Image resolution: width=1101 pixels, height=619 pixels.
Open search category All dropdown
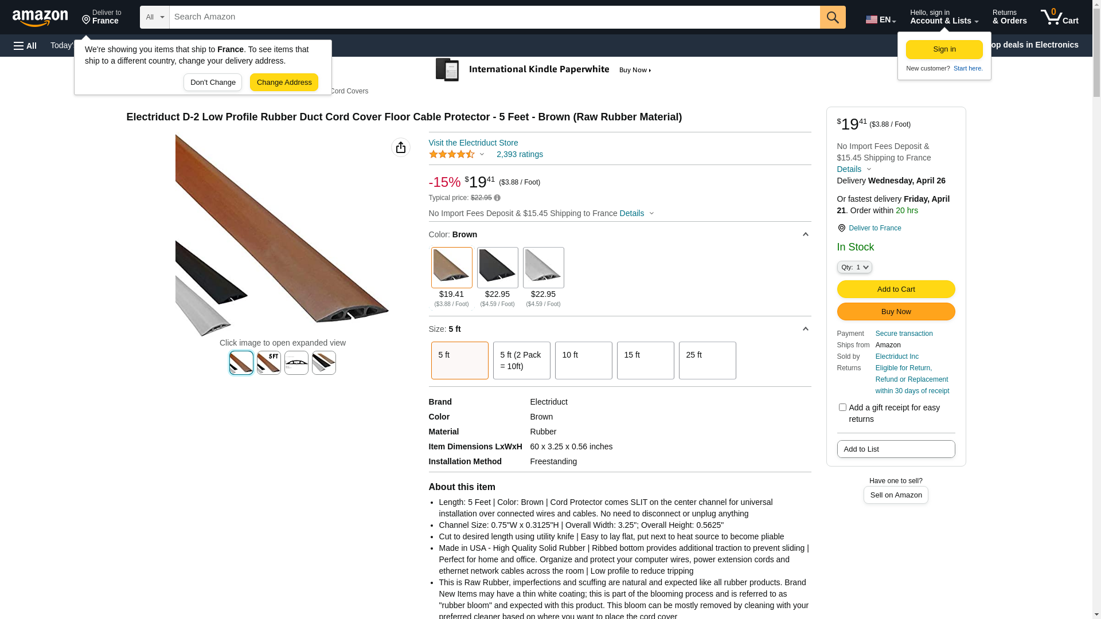154,17
